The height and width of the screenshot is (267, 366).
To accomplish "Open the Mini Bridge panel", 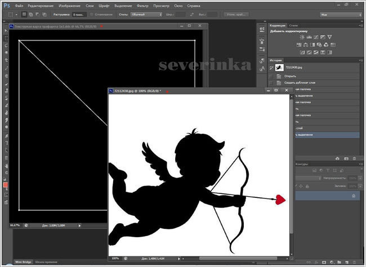I will coord(21,262).
